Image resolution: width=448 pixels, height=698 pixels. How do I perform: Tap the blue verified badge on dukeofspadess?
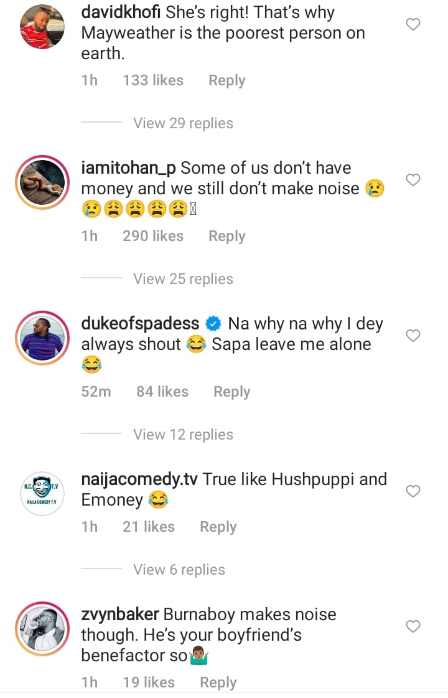tap(213, 324)
